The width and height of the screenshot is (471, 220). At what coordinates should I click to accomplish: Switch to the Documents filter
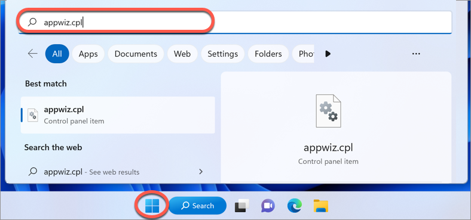pyautogui.click(x=136, y=54)
